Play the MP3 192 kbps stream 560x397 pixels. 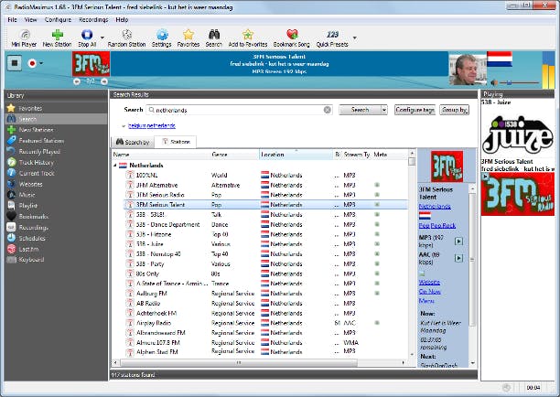point(459,241)
